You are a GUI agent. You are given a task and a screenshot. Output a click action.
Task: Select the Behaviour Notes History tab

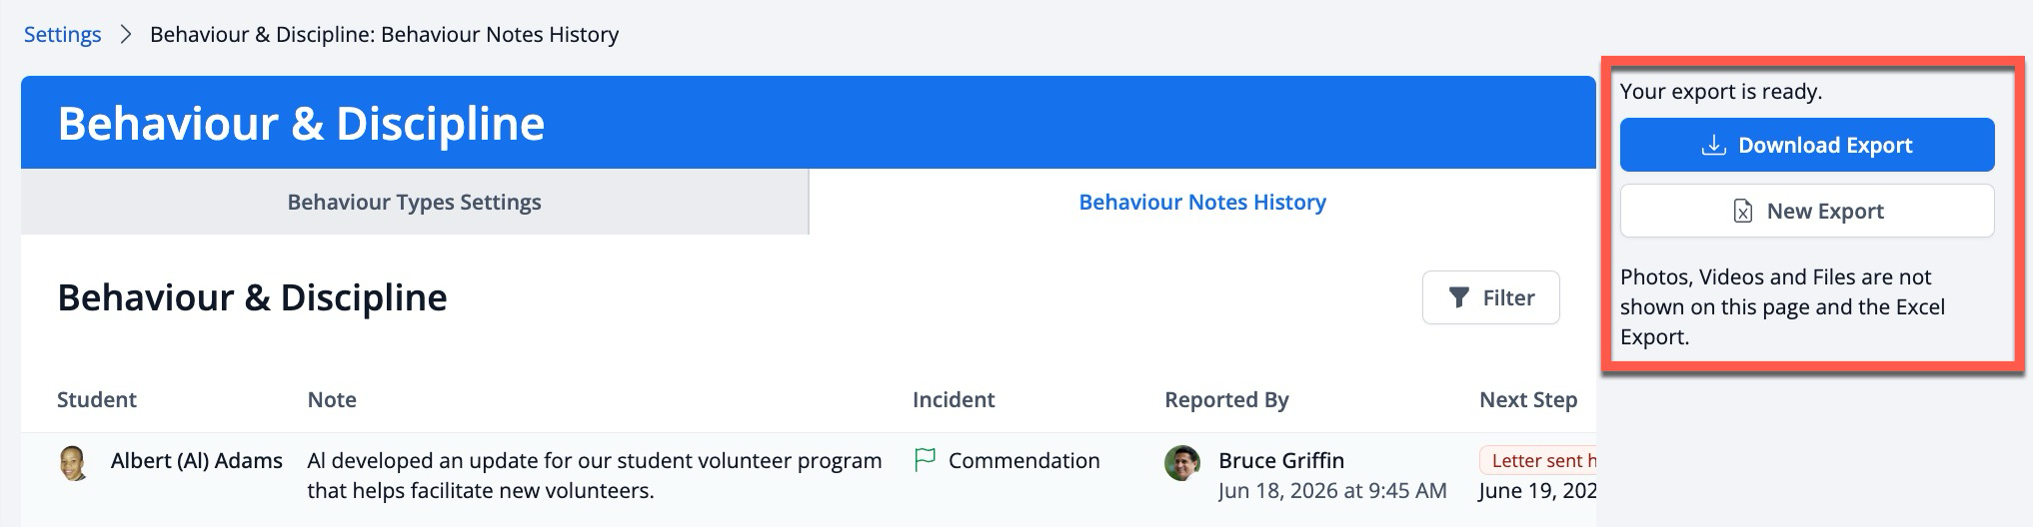(1201, 203)
